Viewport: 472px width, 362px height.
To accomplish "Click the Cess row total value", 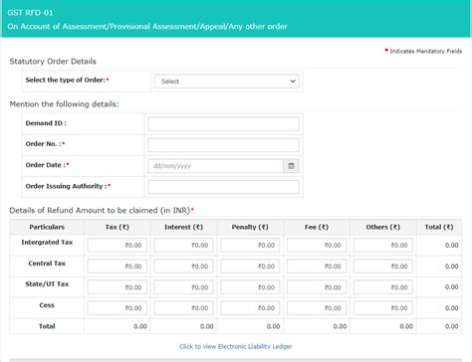I will pyautogui.click(x=451, y=308).
